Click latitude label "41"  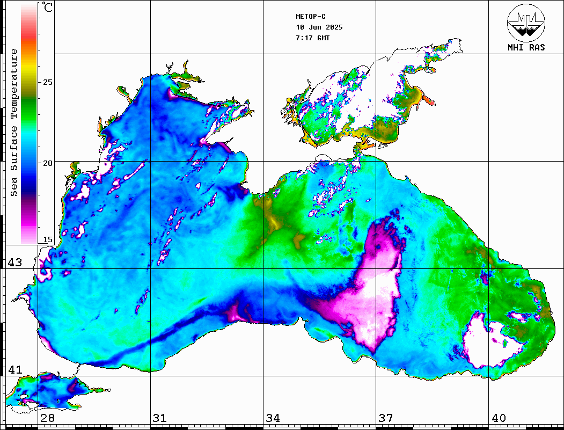point(15,370)
